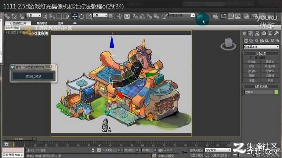282x158 pixels.
Task: Toggle the Spinner Snap icon
Action: point(156,16)
